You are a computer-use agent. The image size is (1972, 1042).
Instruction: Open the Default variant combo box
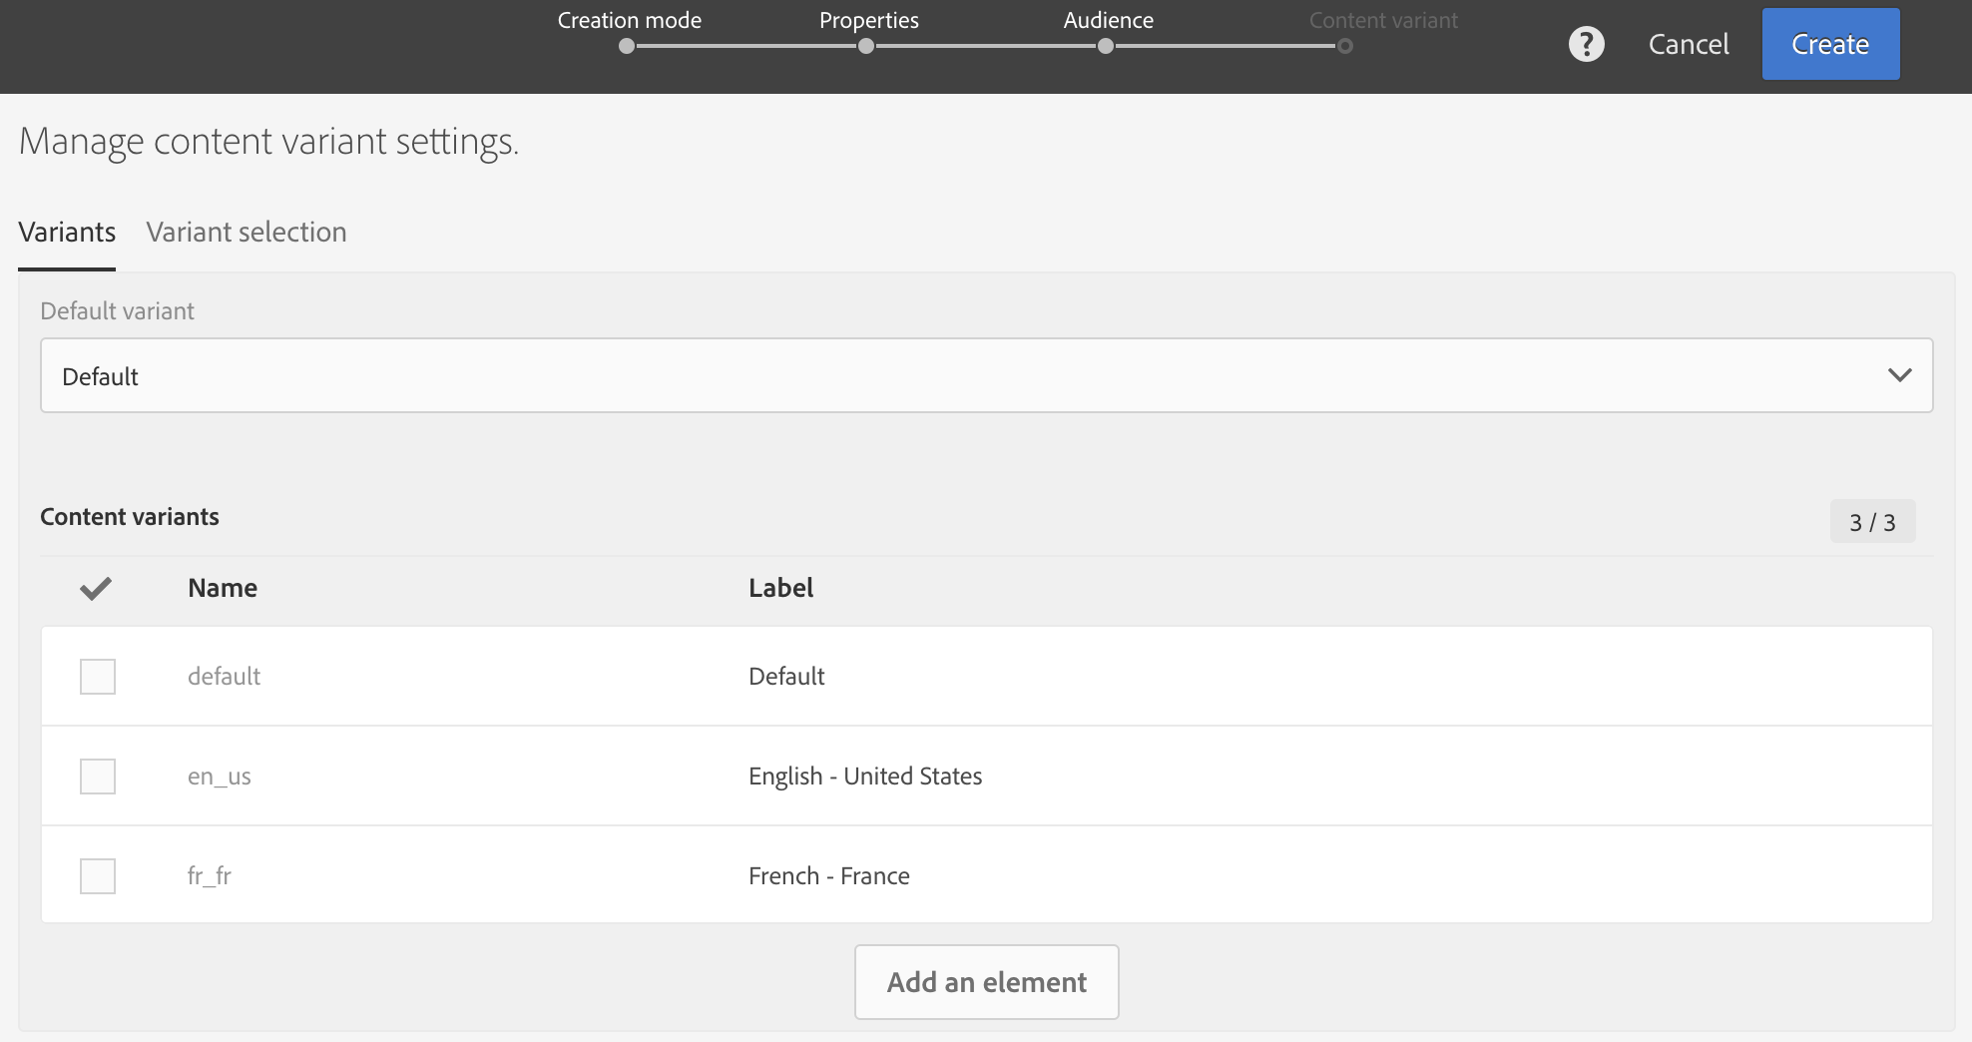986,375
